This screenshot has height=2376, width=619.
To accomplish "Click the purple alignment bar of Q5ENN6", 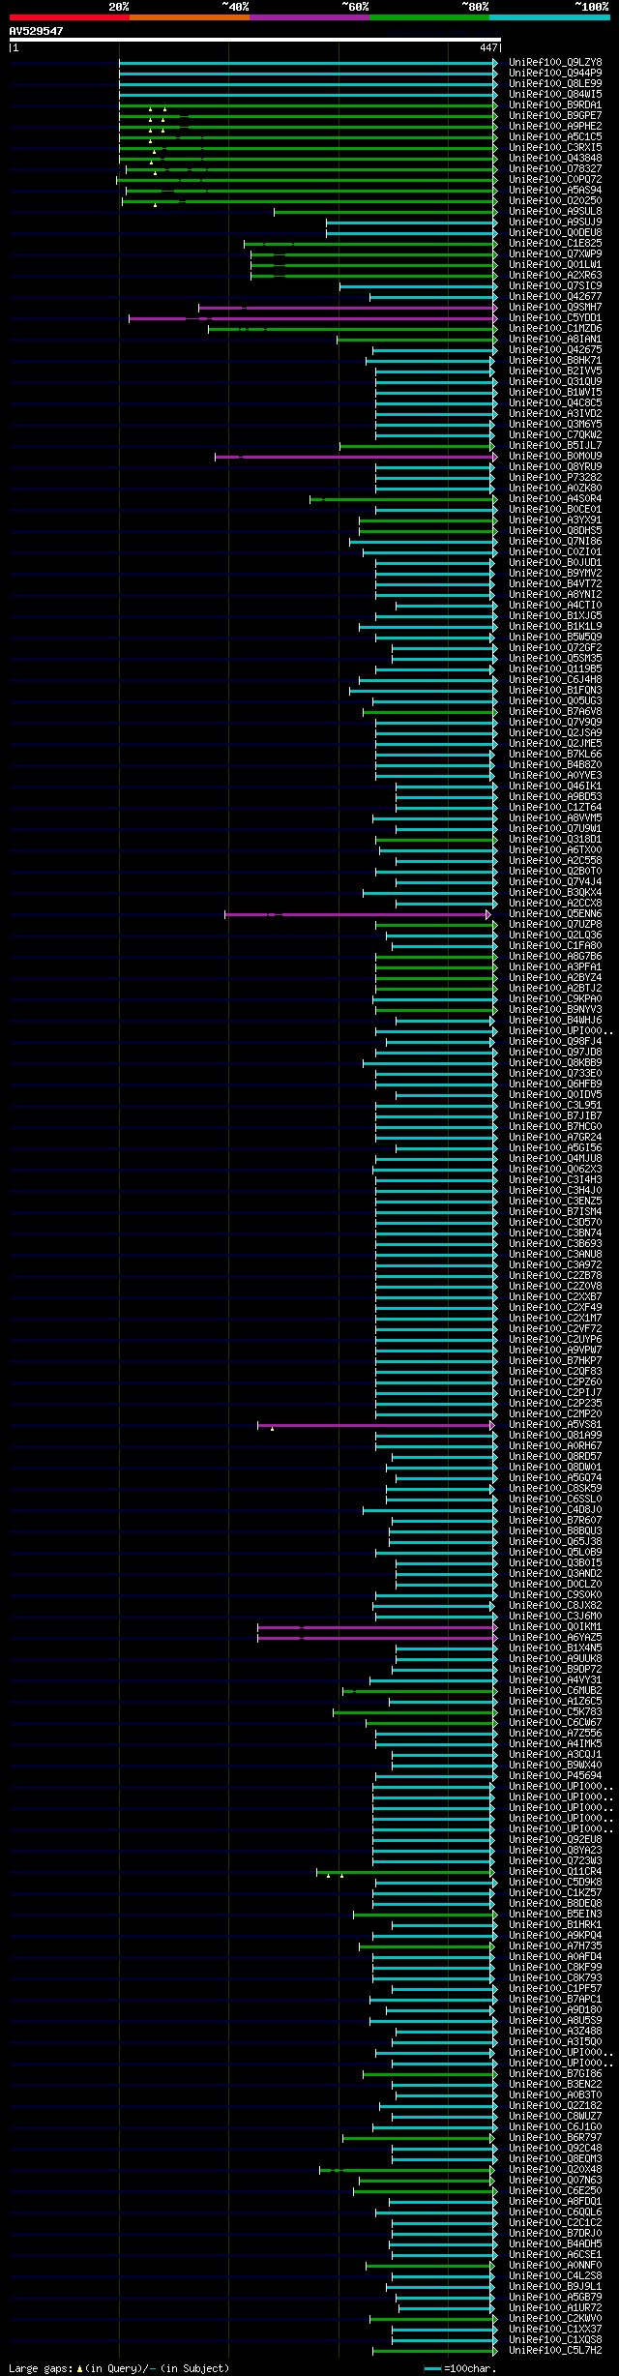I will [357, 914].
